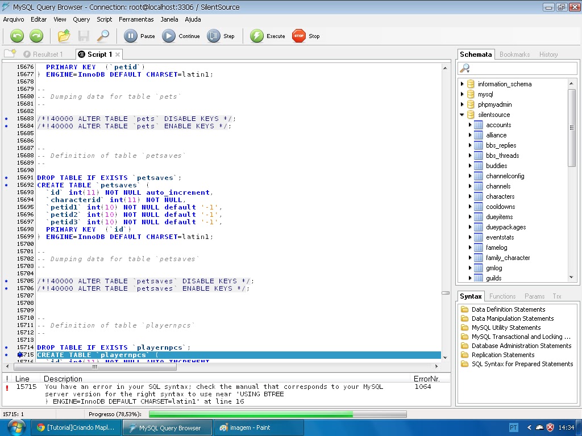The height and width of the screenshot is (436, 582).
Task: Toggle breakpoint marker on line 15691
Action: pyautogui.click(x=6, y=178)
